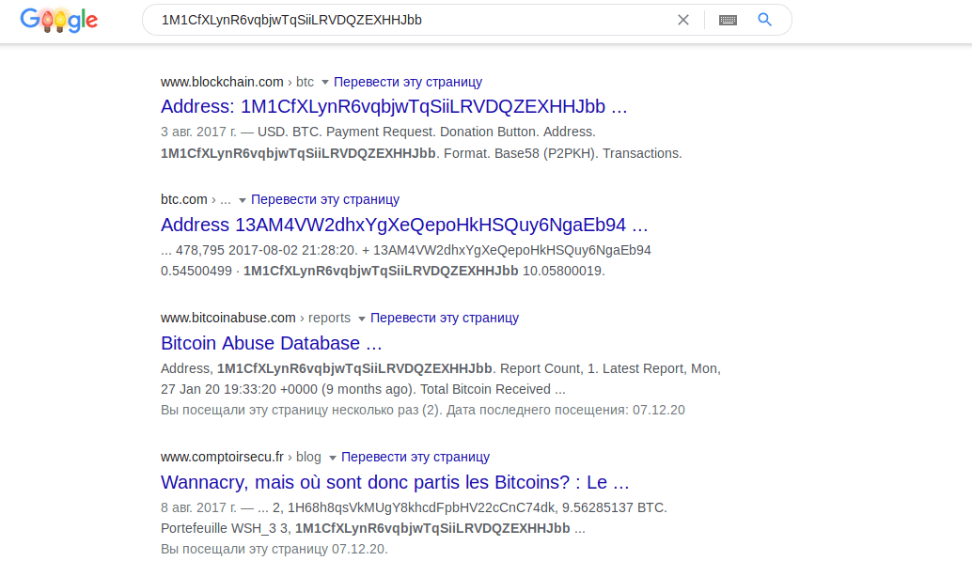The width and height of the screenshot is (972, 561).
Task: Open the 'Address 13AM4VW2dhxYgXeQepoHkHSQuy6NgaEb94' result
Action: point(404,225)
